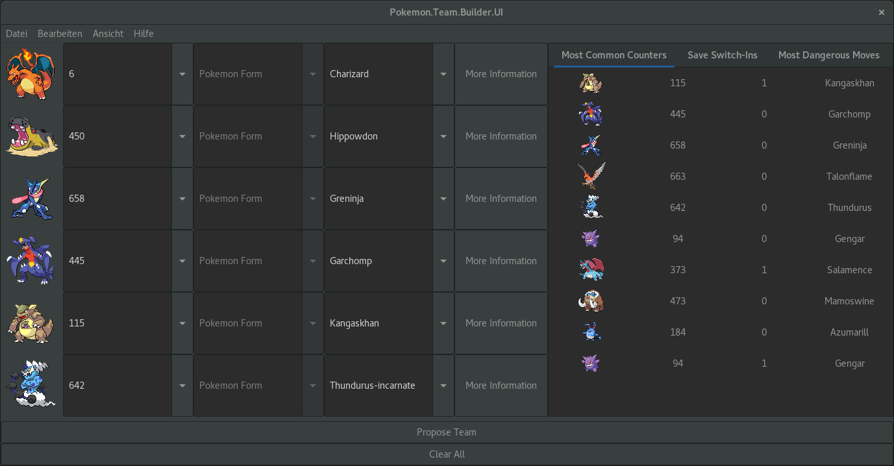Select the Garchomp sprite in the counters table
This screenshot has width=894, height=466.
591,114
